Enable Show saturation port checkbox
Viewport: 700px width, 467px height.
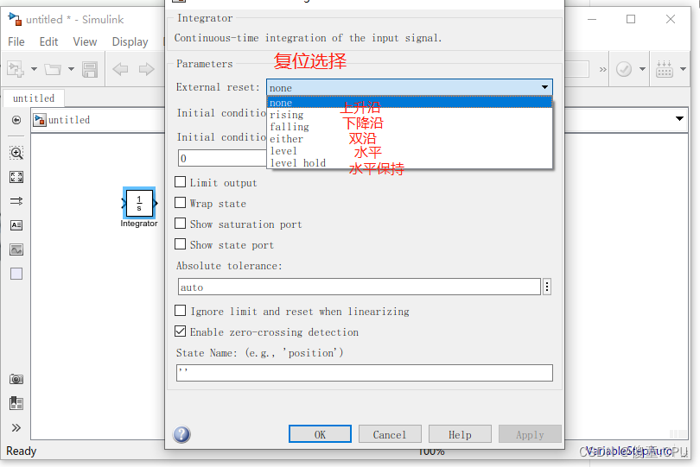181,223
